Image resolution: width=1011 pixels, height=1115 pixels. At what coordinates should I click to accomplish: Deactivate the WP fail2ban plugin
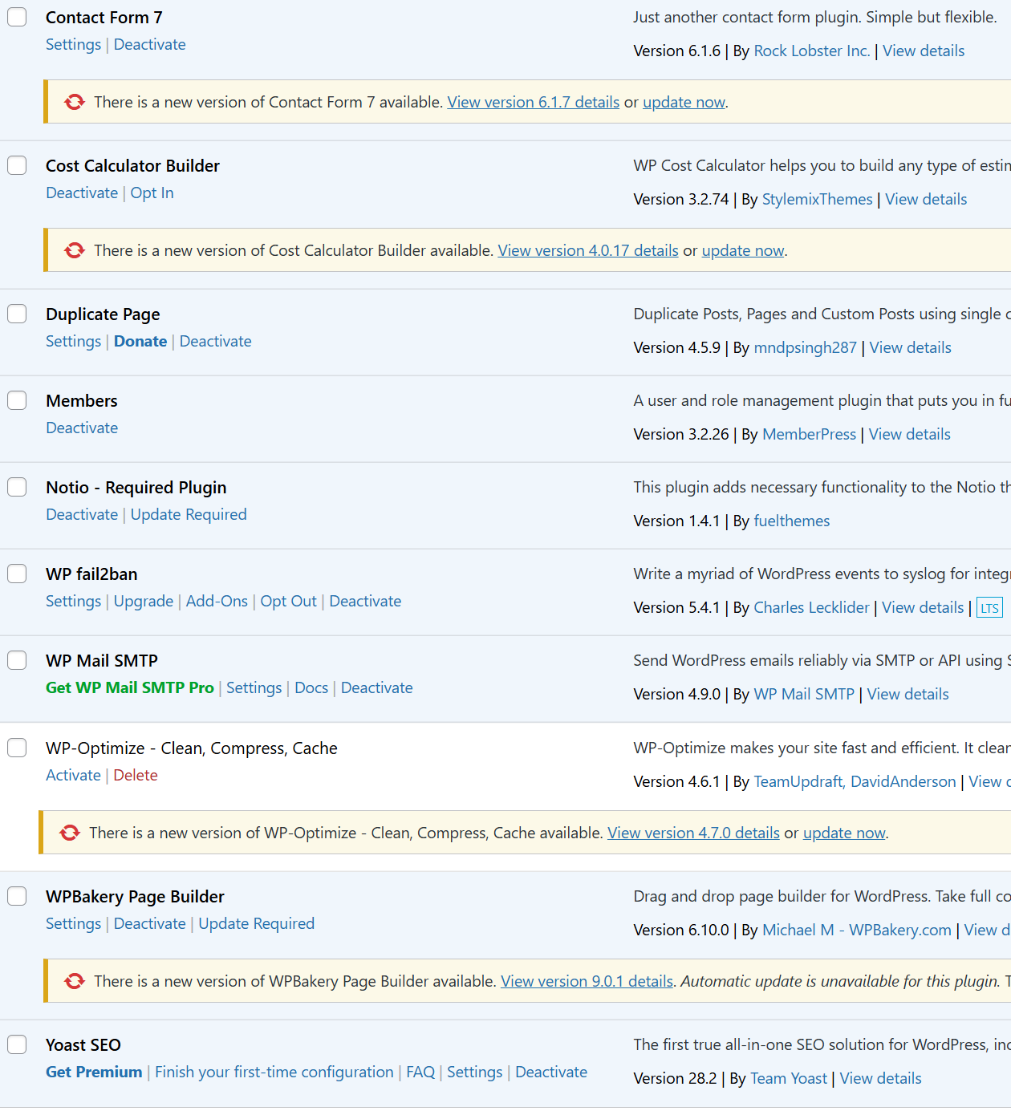coord(365,601)
